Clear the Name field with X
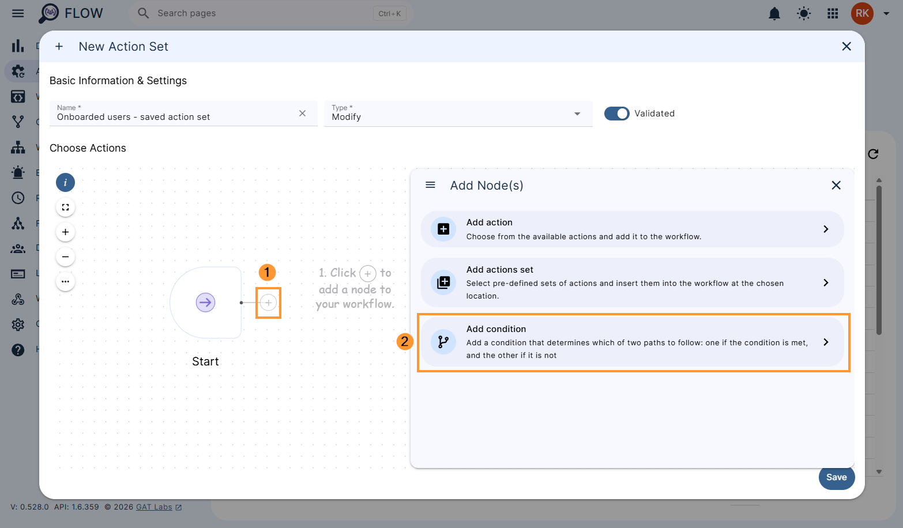903x528 pixels. click(302, 113)
